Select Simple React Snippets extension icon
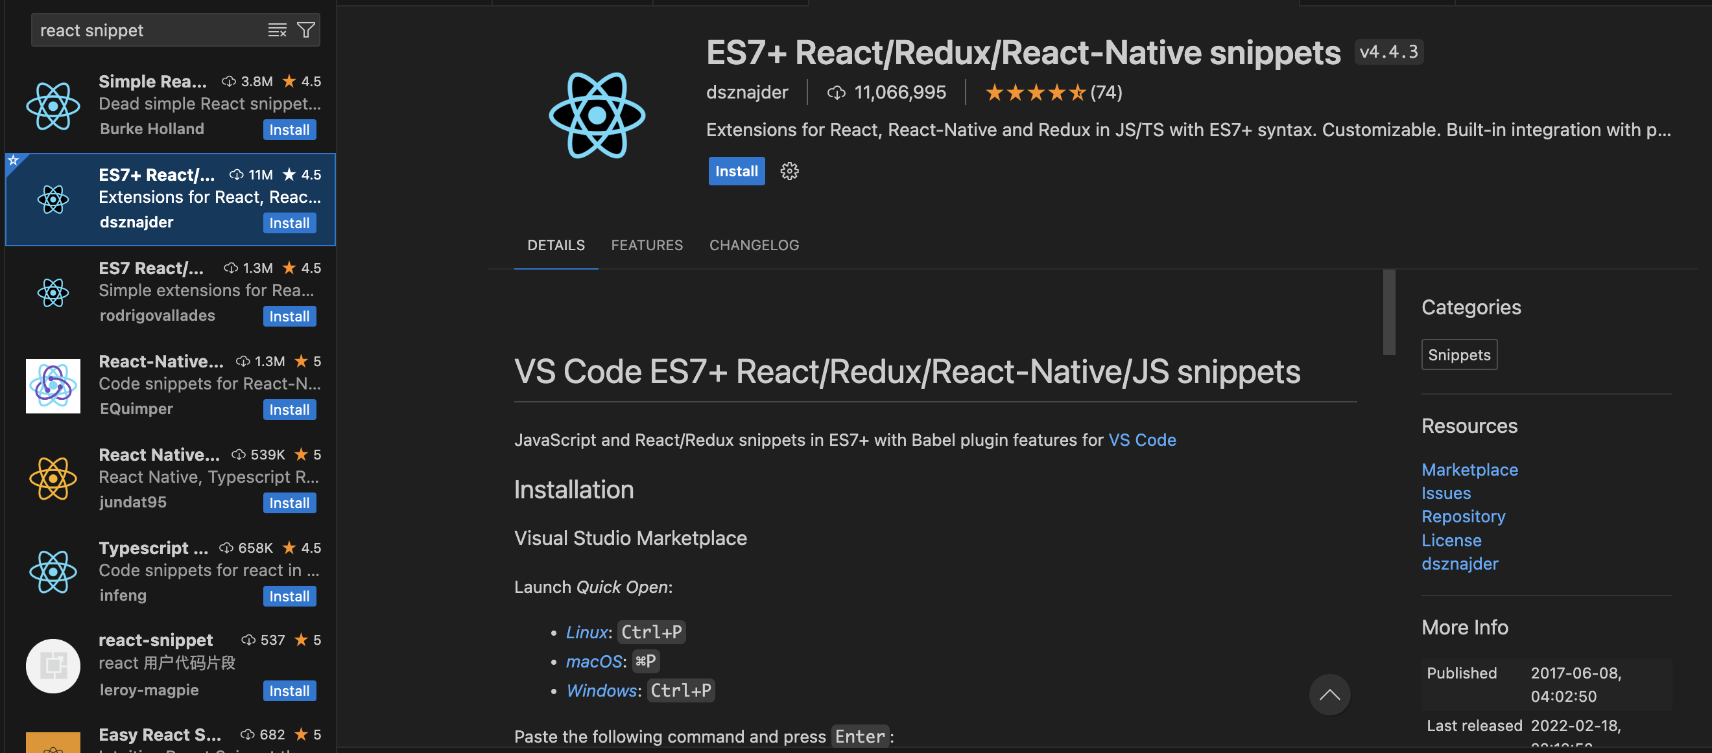Viewport: 1712px width, 753px height. point(53,106)
